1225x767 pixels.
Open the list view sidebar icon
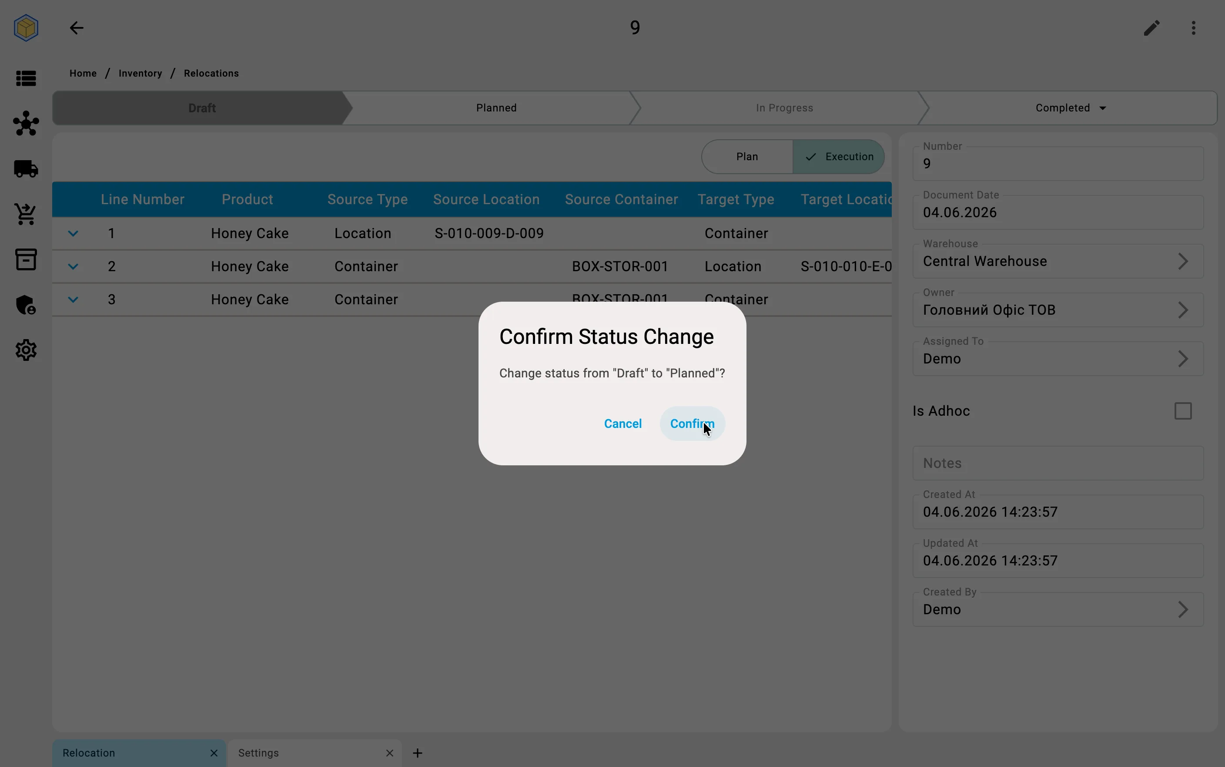(x=26, y=79)
